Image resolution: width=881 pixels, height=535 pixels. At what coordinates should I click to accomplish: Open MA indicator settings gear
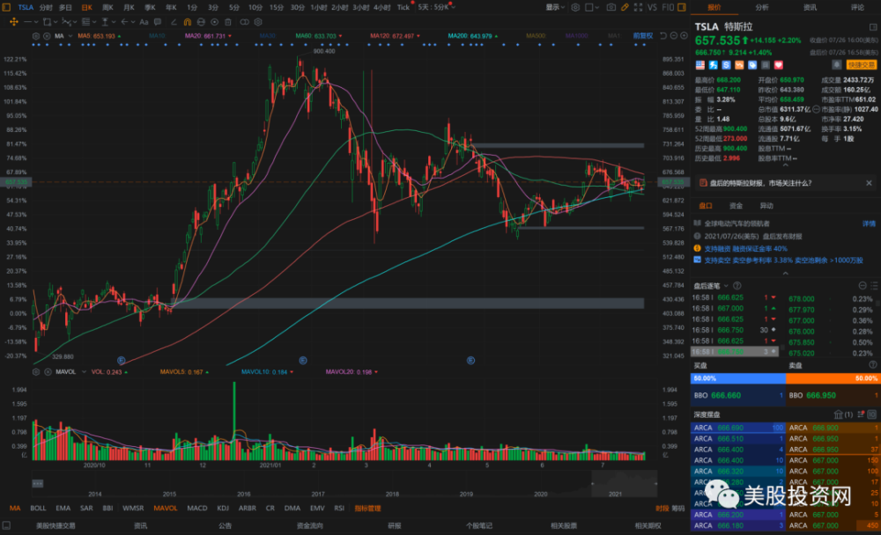click(x=36, y=36)
